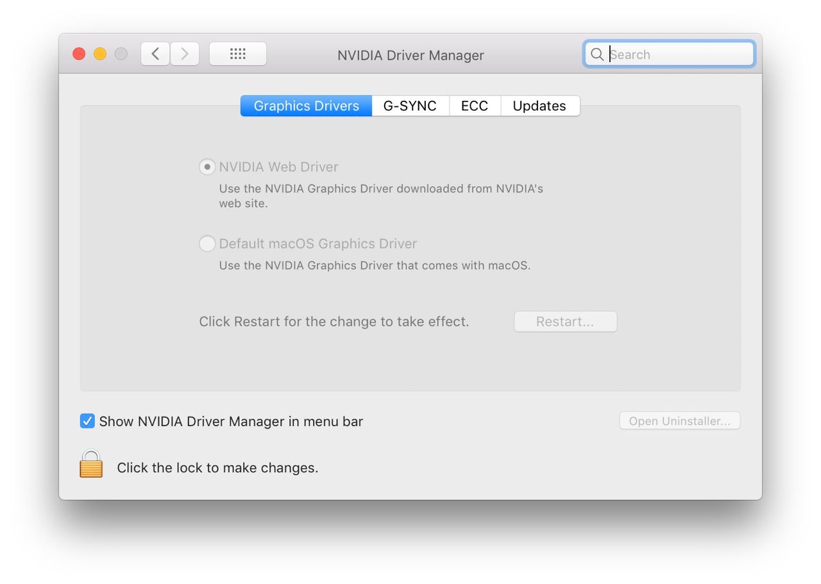Image resolution: width=821 pixels, height=584 pixels.
Task: Minimize the window with the yellow button
Action: 100,54
